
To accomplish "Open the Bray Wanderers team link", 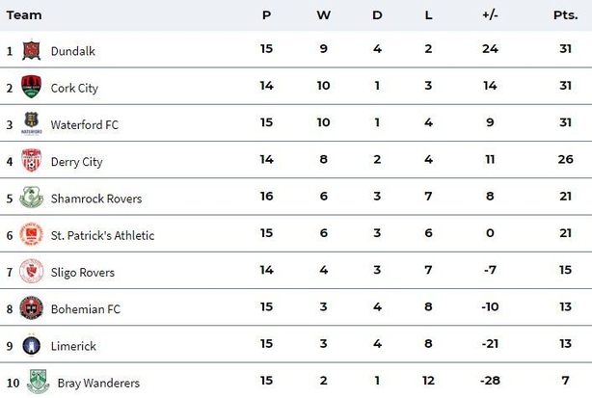I will [x=98, y=383].
